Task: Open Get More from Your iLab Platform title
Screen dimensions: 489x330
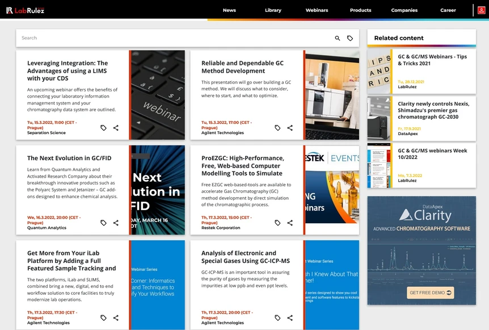Action: pyautogui.click(x=71, y=261)
